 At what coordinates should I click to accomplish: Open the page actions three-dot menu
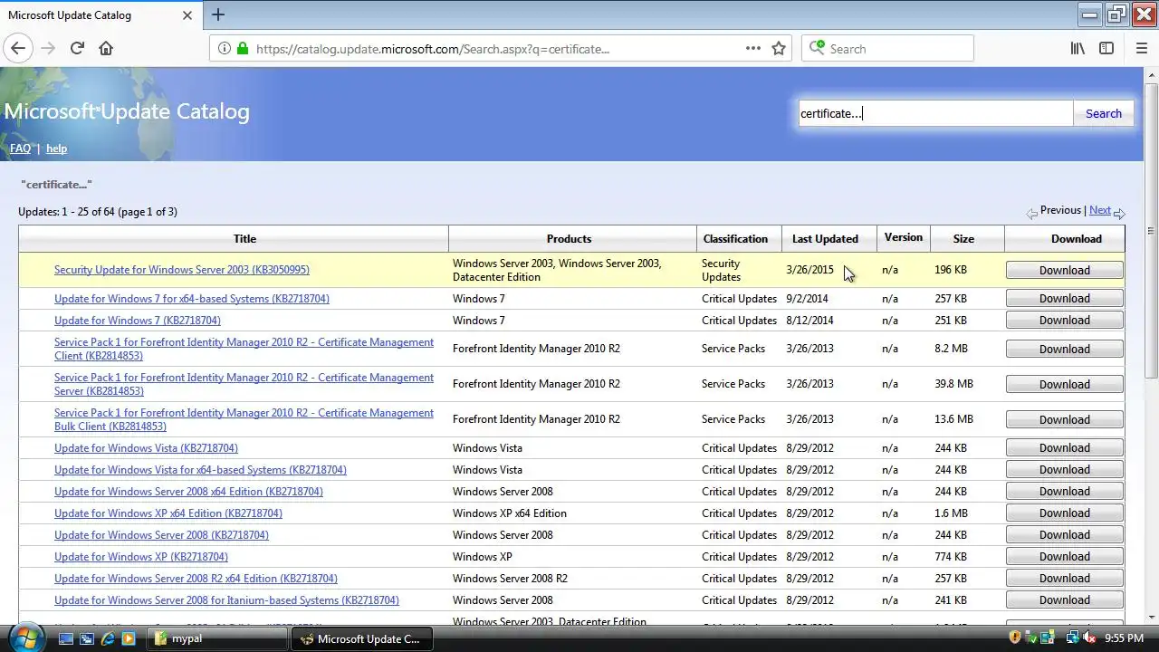point(752,49)
